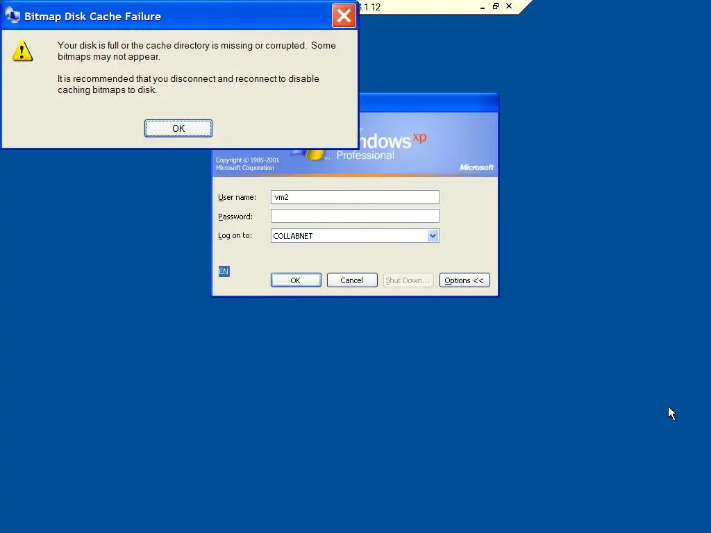711x533 pixels.
Task: Restore down the remote desktop connection bar
Action: pos(496,6)
